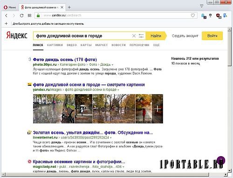The height and width of the screenshot is (178, 233).
Task: Open thumbnail of woman in red coat
Action: pos(144,109)
